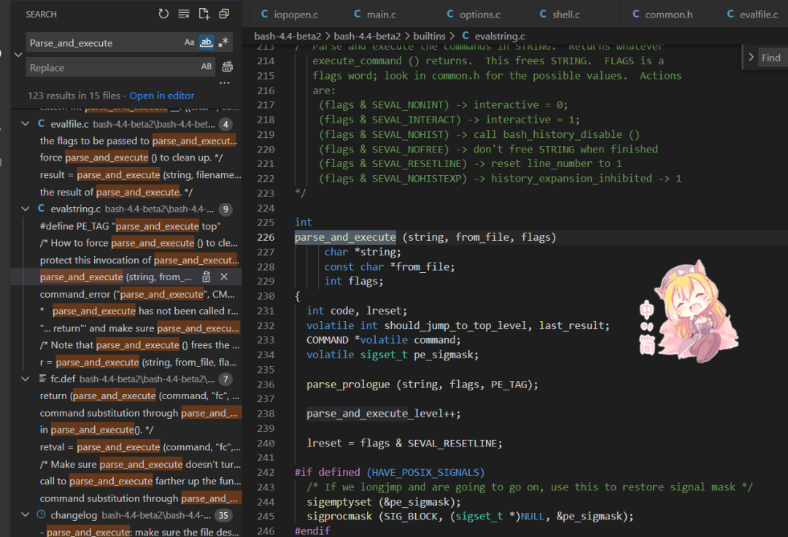Switch to evalfile.c tab
The width and height of the screenshot is (788, 537).
(x=752, y=15)
